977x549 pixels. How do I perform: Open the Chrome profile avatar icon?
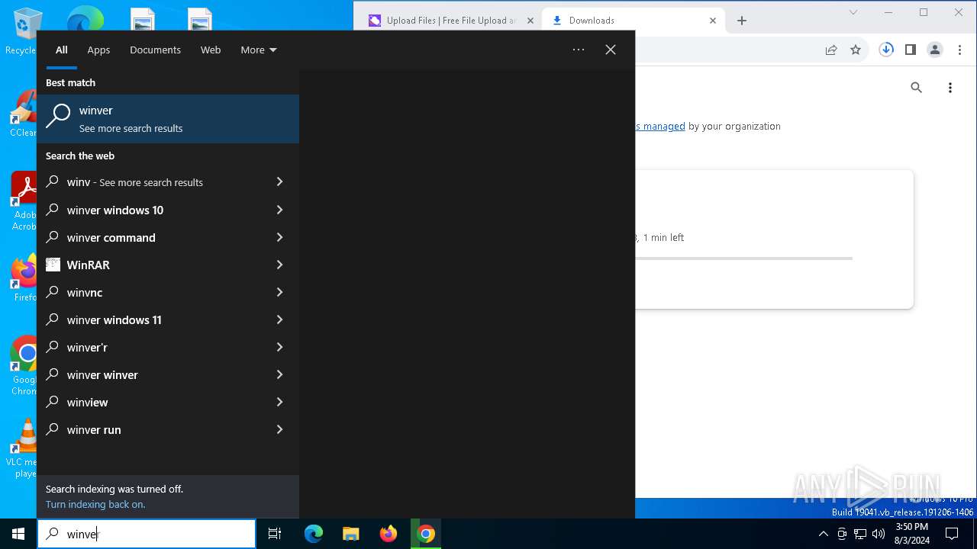(x=935, y=50)
